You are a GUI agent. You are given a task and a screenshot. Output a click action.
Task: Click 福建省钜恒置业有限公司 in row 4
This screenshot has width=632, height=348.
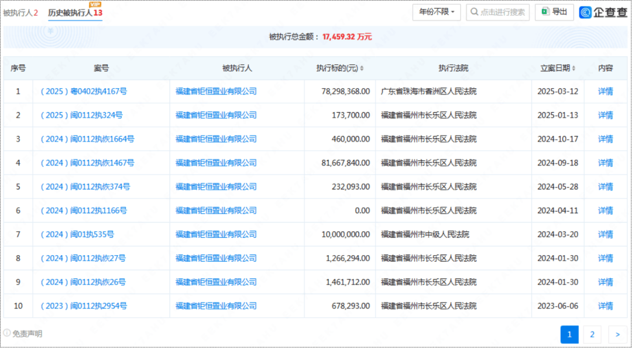[x=216, y=163]
